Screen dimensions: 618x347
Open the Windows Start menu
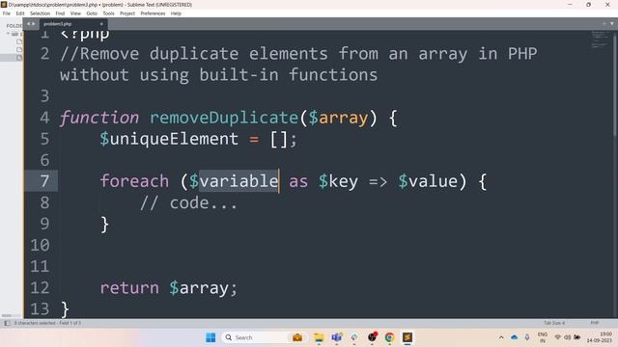tap(211, 337)
